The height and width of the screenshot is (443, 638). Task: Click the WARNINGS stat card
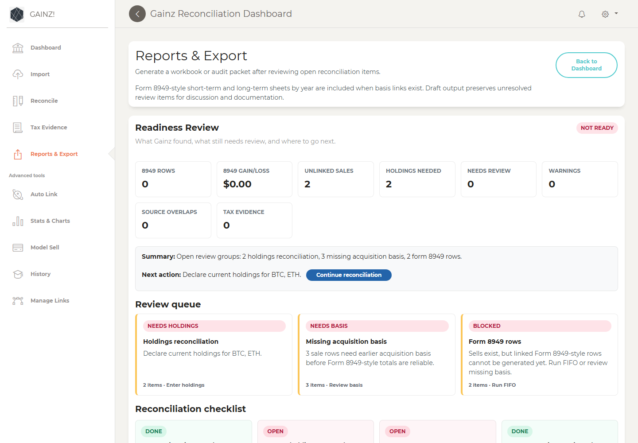pyautogui.click(x=580, y=179)
